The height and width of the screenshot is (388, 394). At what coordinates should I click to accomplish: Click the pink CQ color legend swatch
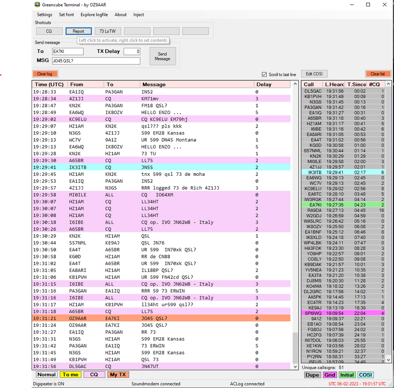coord(94,375)
